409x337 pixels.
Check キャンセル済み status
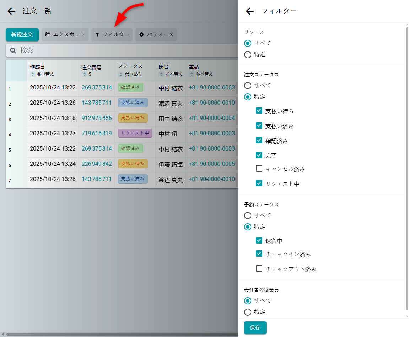coord(259,168)
